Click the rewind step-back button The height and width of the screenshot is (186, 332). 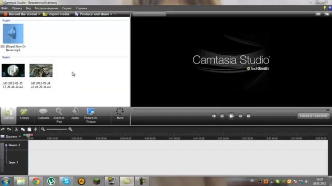point(222,116)
